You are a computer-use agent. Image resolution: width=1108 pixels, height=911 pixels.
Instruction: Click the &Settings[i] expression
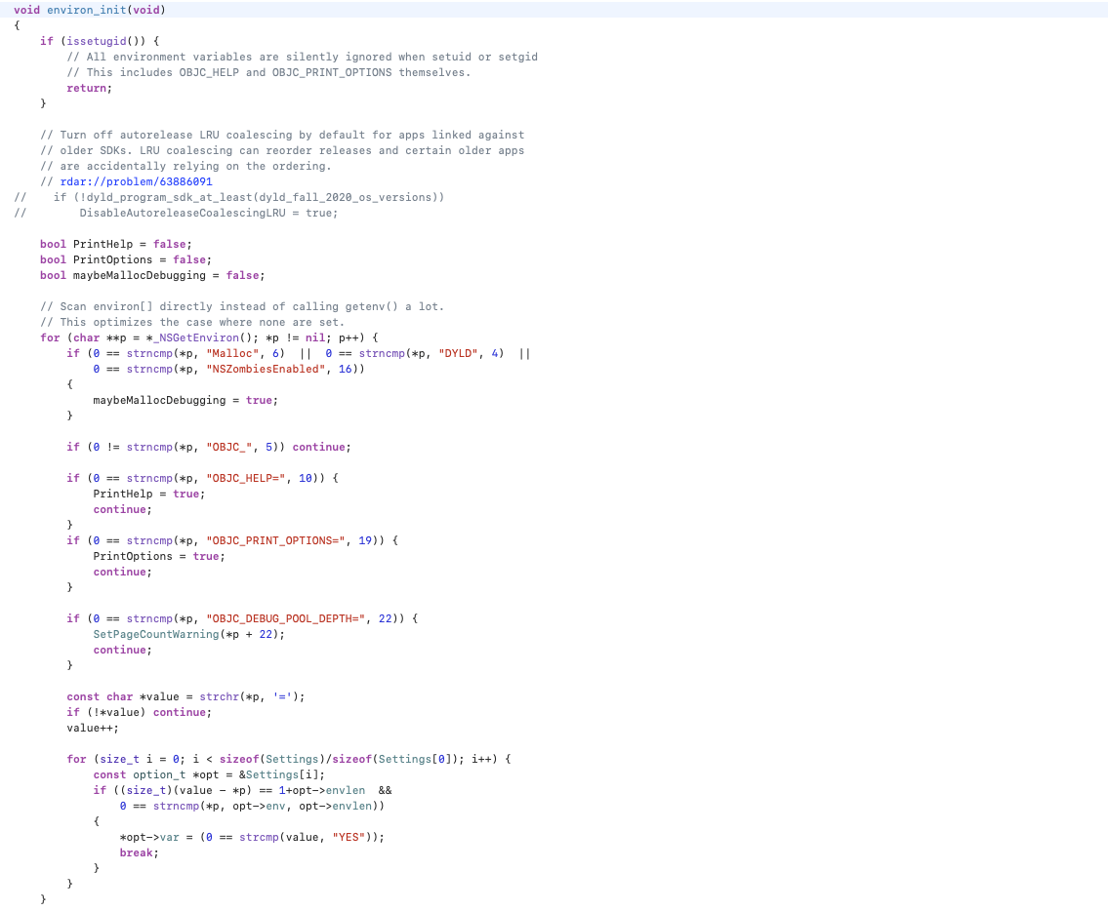click(279, 774)
